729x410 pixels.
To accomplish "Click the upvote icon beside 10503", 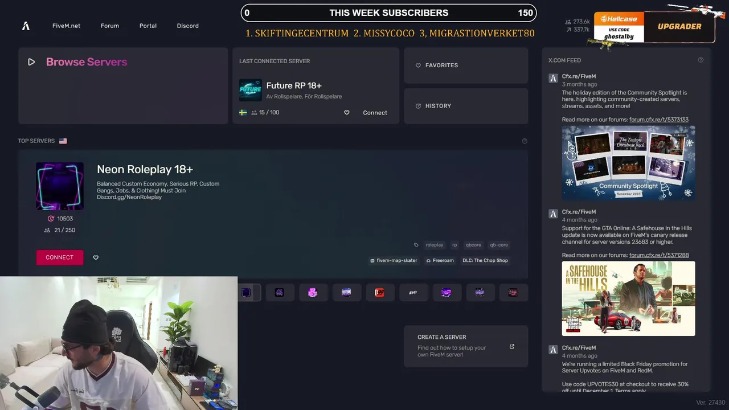I will point(51,219).
